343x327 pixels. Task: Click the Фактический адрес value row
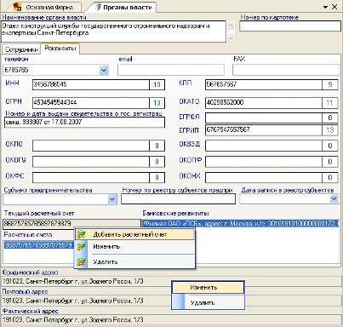[171, 320]
